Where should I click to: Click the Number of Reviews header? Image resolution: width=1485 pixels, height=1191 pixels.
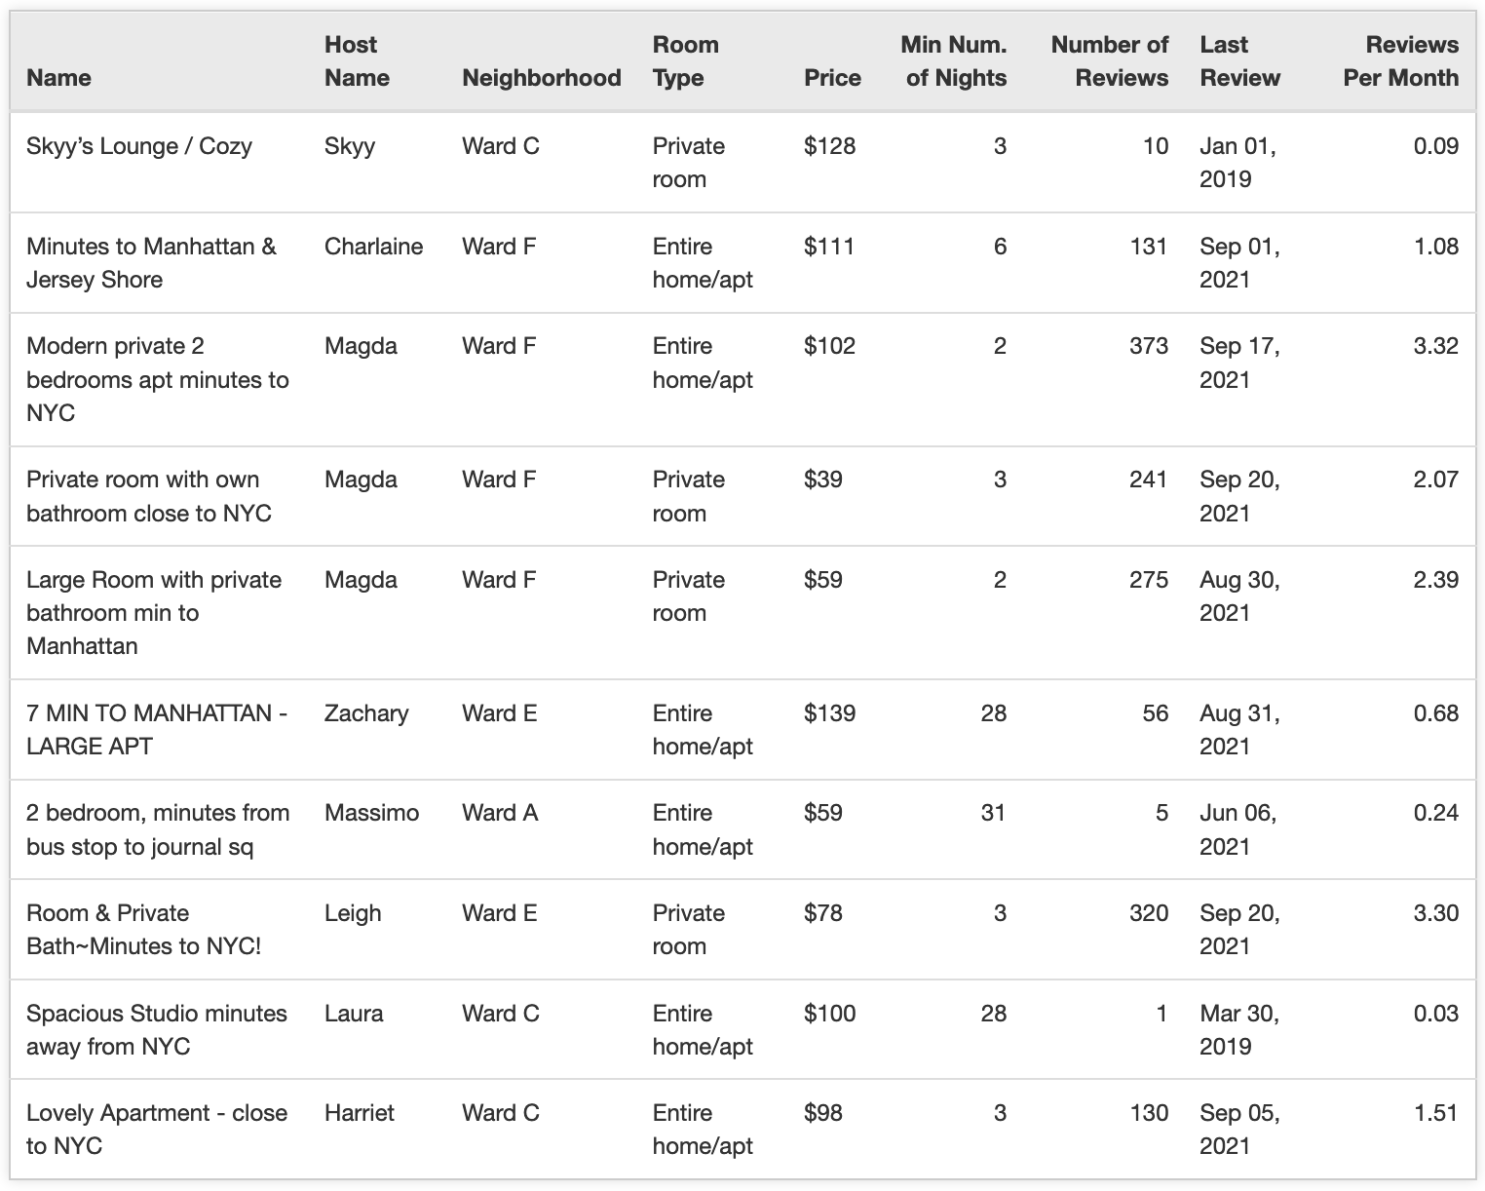(1109, 61)
